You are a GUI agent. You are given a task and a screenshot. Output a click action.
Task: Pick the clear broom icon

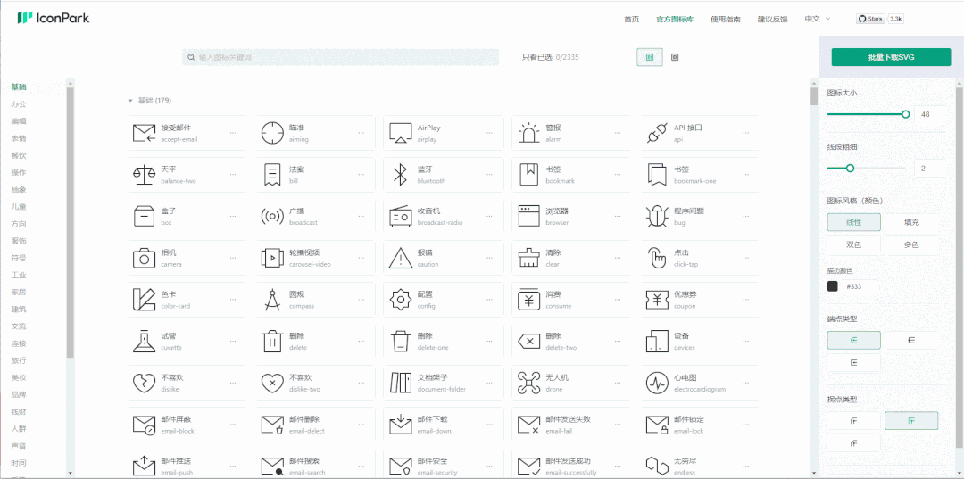tap(528, 258)
